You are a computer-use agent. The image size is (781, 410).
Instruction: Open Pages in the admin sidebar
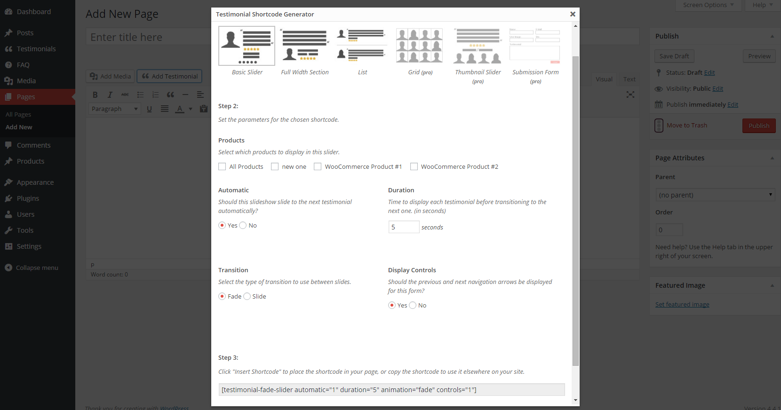click(x=38, y=97)
